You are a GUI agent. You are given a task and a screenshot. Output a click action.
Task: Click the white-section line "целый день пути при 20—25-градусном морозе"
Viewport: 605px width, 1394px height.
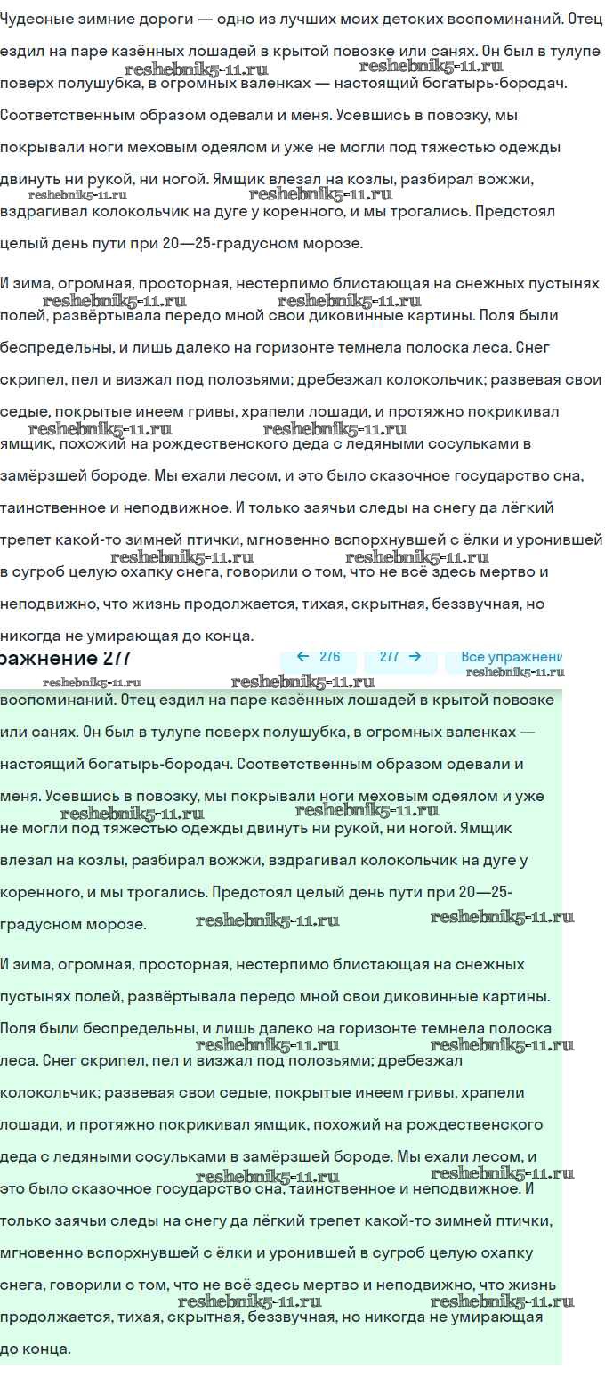[x=181, y=243]
